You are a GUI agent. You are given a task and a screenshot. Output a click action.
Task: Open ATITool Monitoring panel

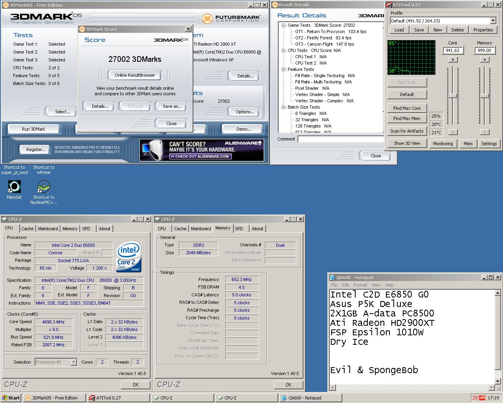443,144
